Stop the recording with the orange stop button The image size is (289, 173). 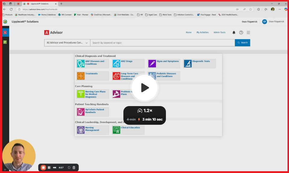click(x=43, y=168)
